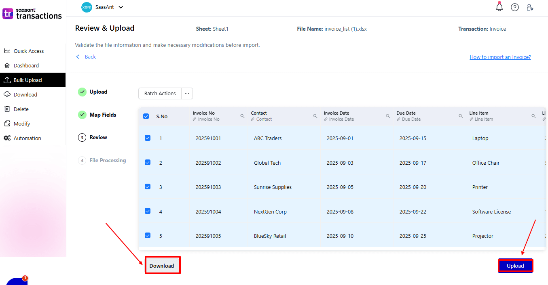Image resolution: width=548 pixels, height=285 pixels.
Task: Open the Batch Actions dropdown
Action: coord(159,93)
